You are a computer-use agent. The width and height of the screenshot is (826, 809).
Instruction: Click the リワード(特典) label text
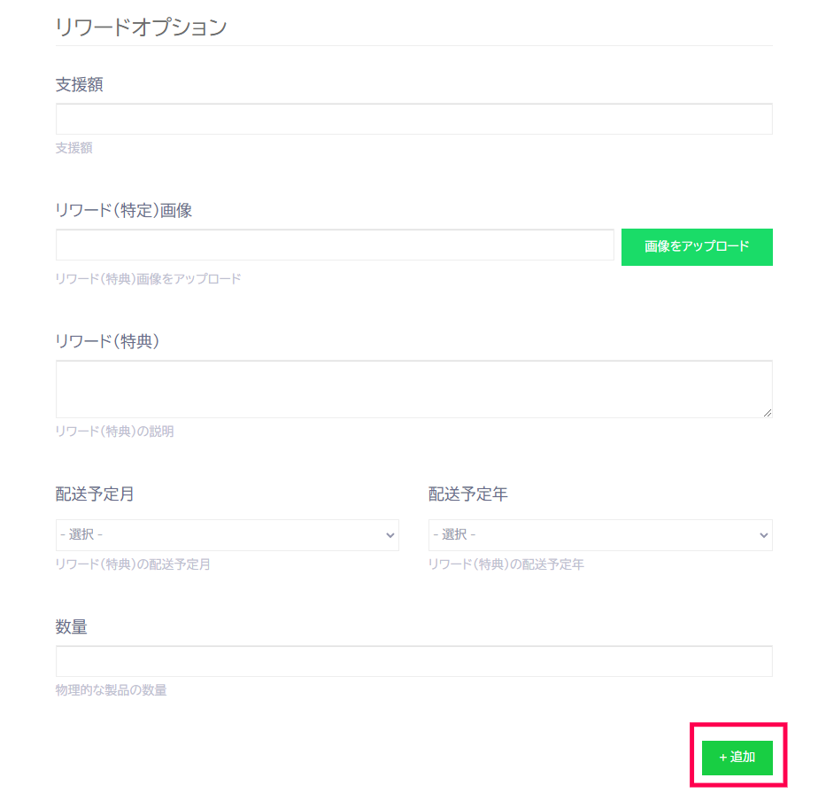tap(107, 341)
